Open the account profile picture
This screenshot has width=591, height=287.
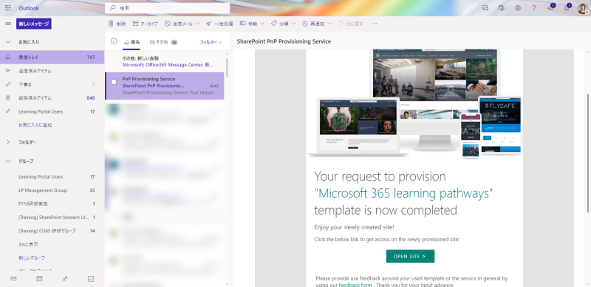(583, 8)
